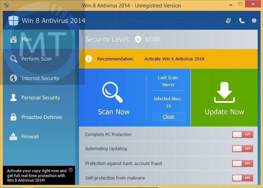Image resolution: width=263 pixels, height=188 pixels.
Task: Select Proactive Defense in sidebar
Action: [x=39, y=117]
